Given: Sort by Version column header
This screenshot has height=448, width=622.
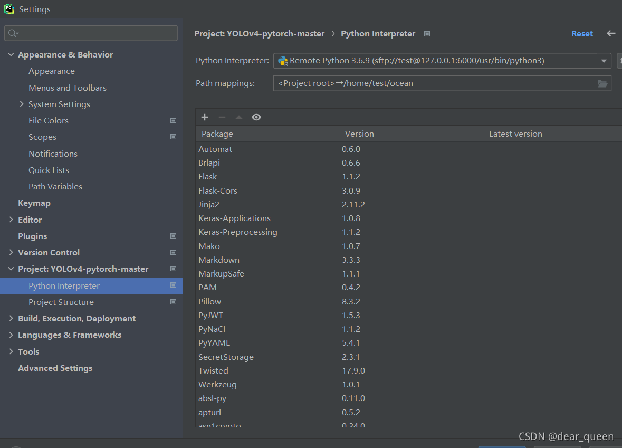Looking at the screenshot, I should click(x=412, y=134).
